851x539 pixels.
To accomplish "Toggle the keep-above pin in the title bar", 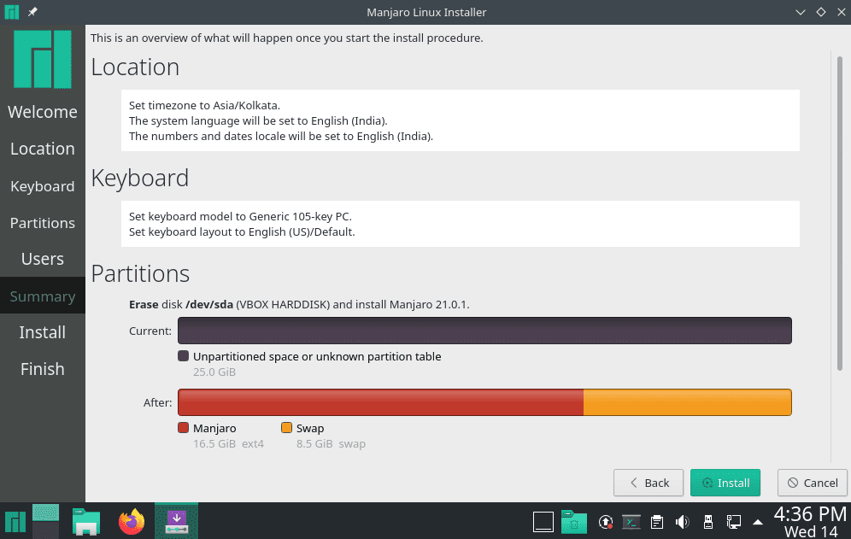I will 31,12.
